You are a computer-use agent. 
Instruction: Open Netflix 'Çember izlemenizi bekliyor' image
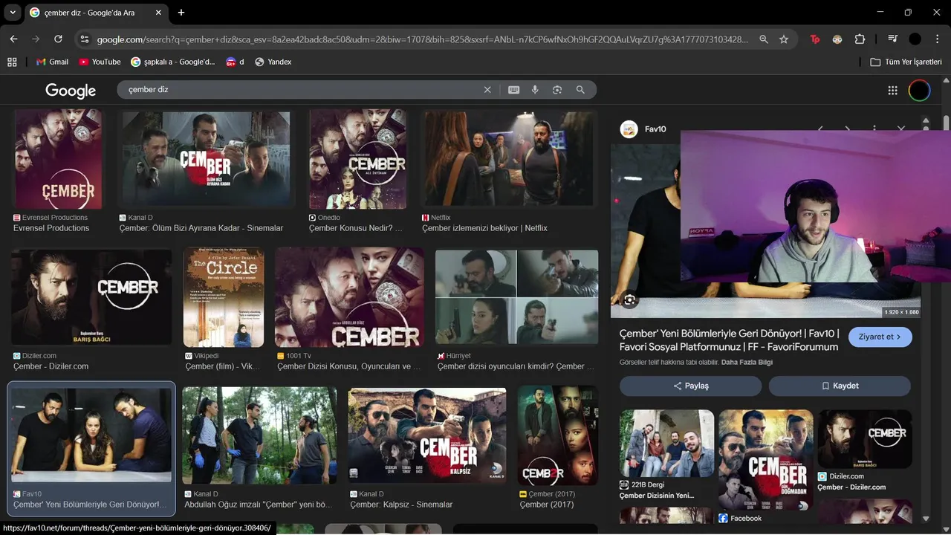[x=510, y=159]
